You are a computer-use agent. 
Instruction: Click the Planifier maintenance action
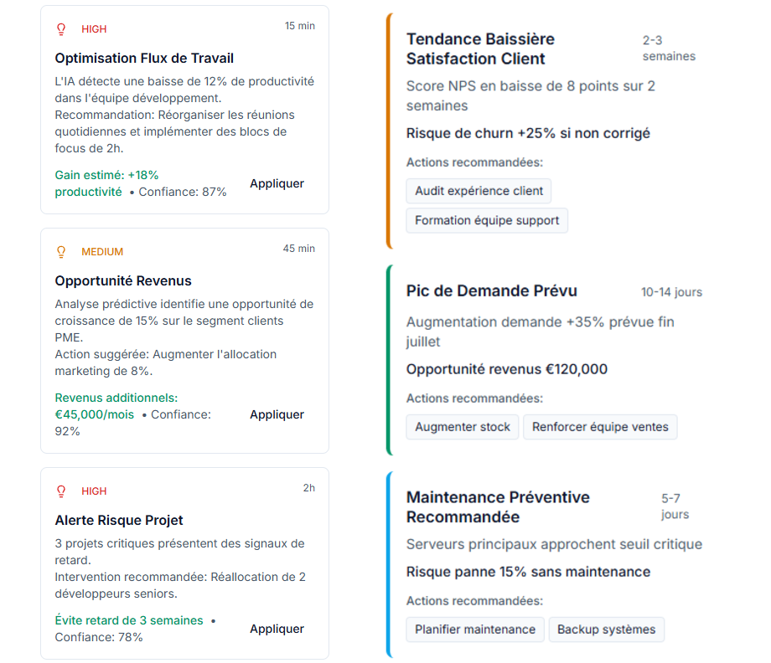pos(475,630)
